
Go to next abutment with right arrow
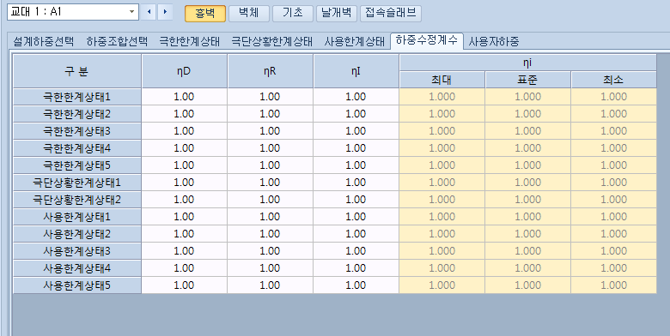pyautogui.click(x=165, y=12)
